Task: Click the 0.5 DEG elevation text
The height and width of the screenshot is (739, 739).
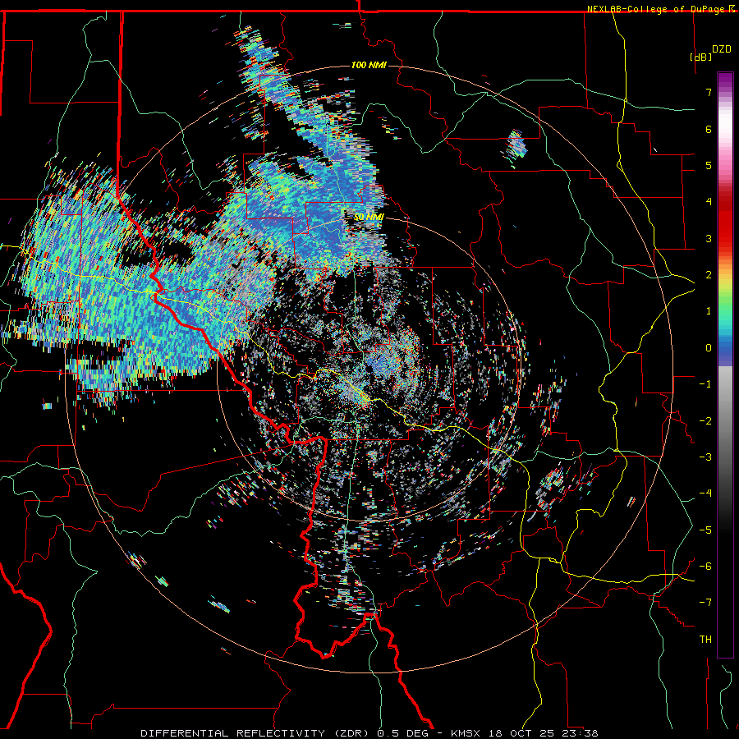Action: (x=403, y=733)
